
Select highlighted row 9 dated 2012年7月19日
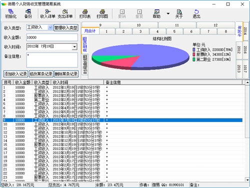tap(122, 120)
